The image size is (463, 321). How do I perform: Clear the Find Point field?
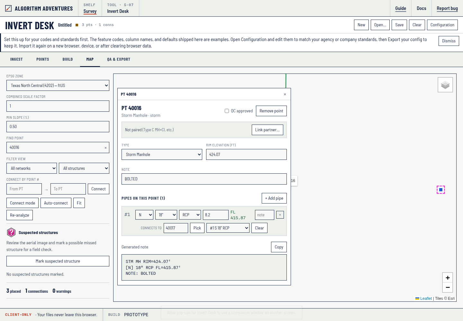click(x=105, y=148)
